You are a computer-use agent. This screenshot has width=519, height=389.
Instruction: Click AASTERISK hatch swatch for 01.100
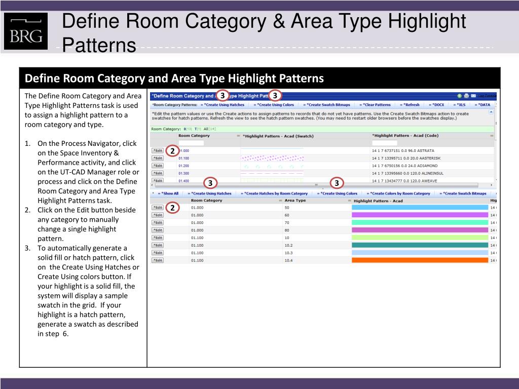pos(272,159)
